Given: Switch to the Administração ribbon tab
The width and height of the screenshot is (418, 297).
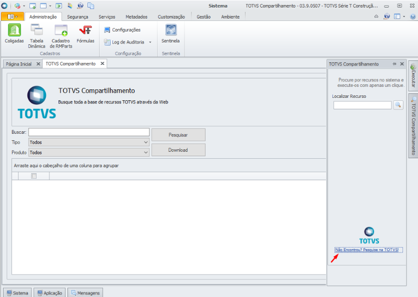Looking at the screenshot, I should coord(43,17).
